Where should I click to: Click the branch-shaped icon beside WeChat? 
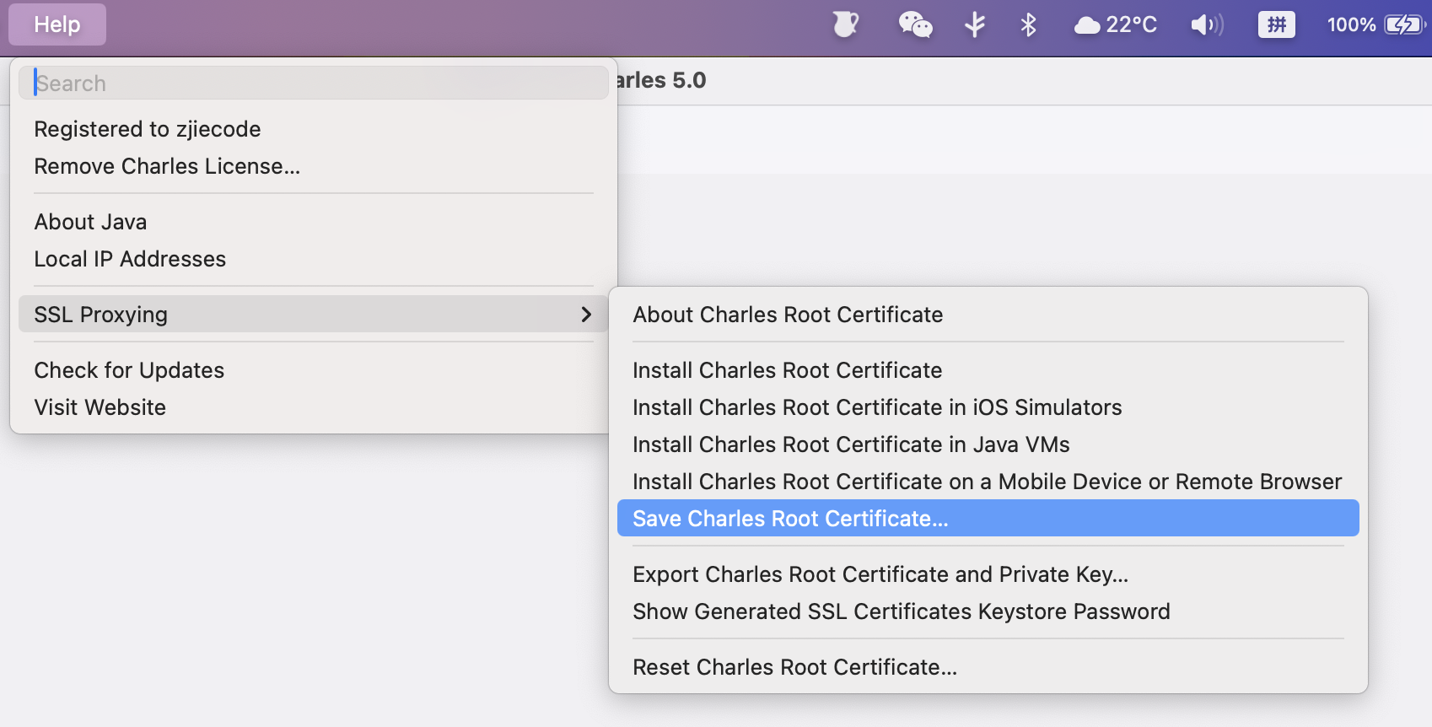coord(975,24)
